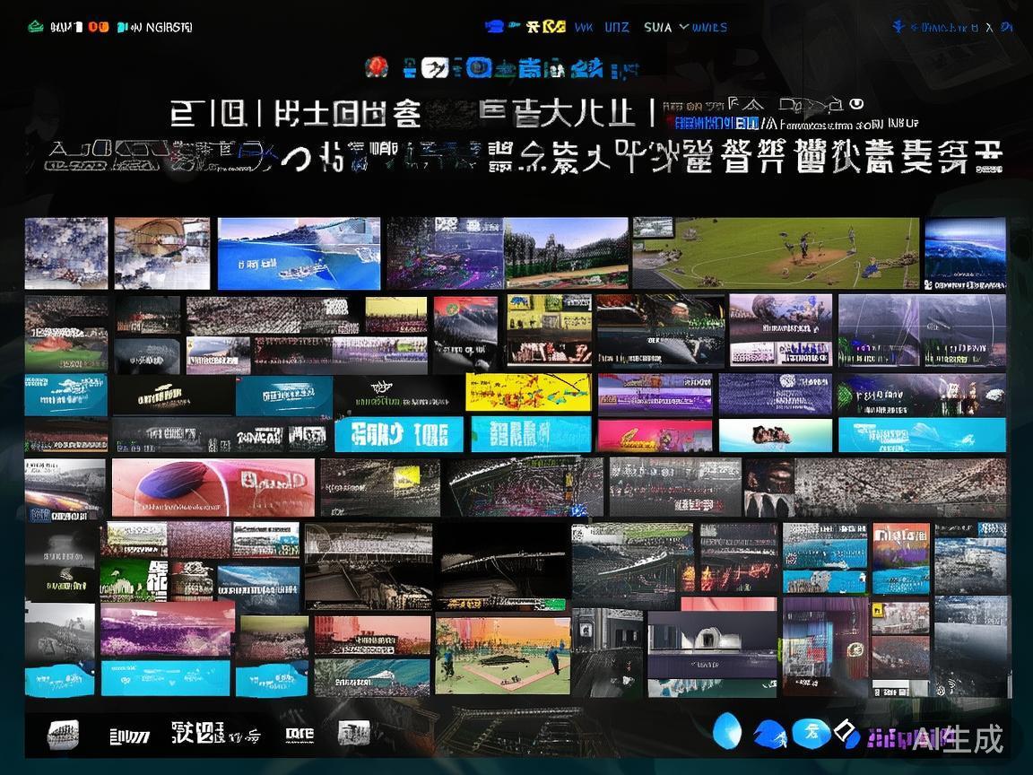1033x775 pixels.
Task: Open the sunset baseball diamond thumbnail
Action: pos(502,655)
